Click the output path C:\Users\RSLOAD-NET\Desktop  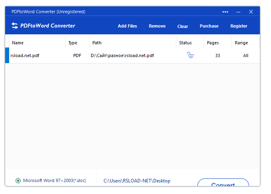(x=137, y=181)
